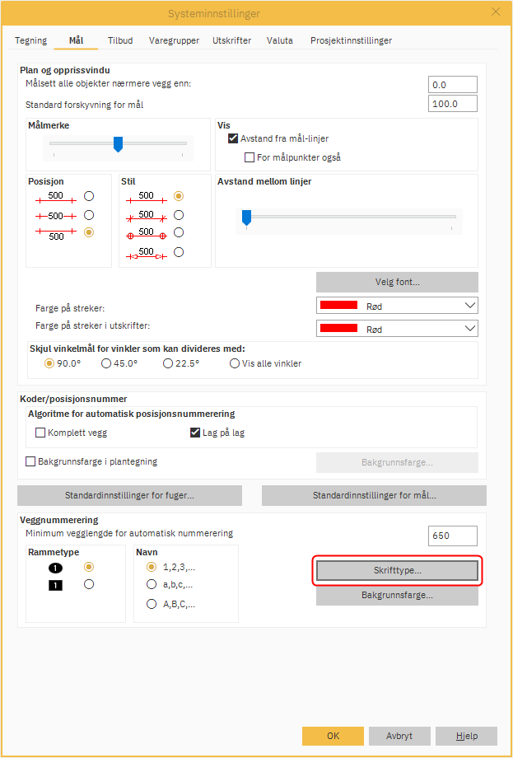This screenshot has width=513, height=758.
Task: Choose dimension position with number above line
Action: tap(89, 196)
